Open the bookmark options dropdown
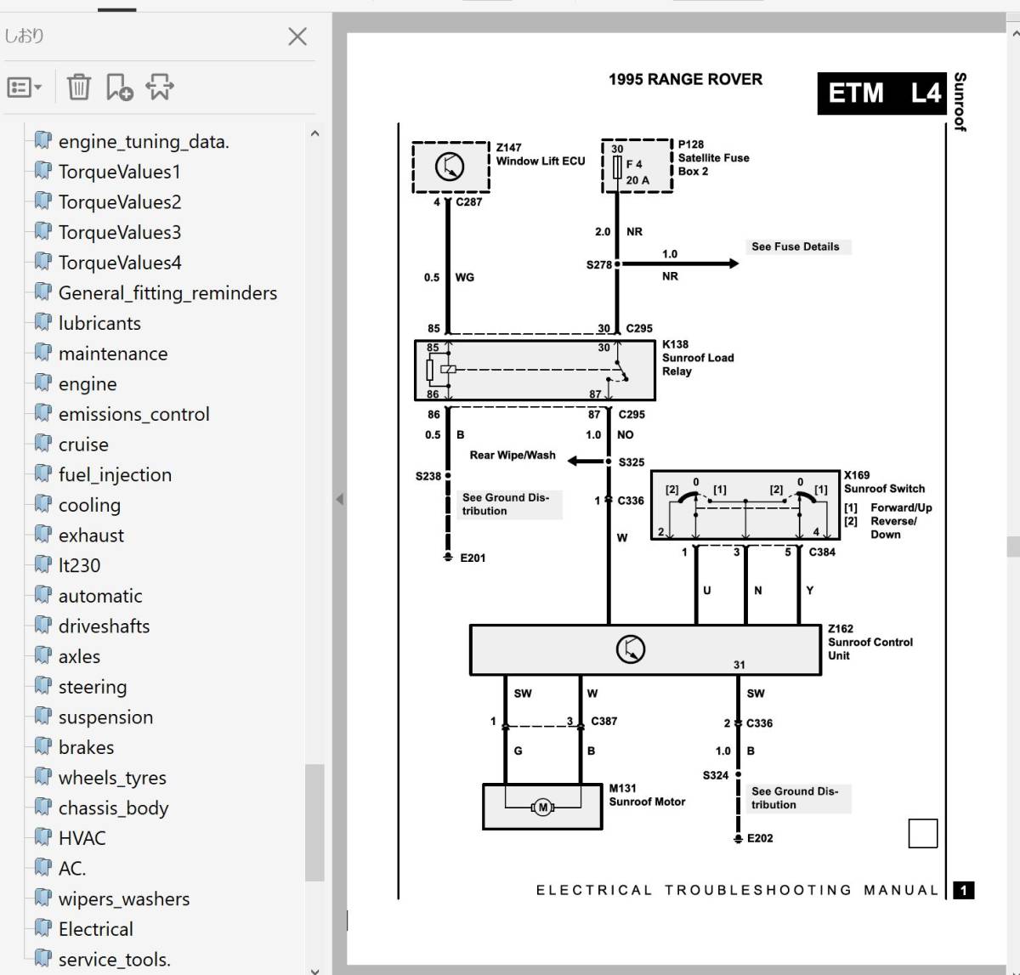This screenshot has width=1020, height=975. point(24,87)
